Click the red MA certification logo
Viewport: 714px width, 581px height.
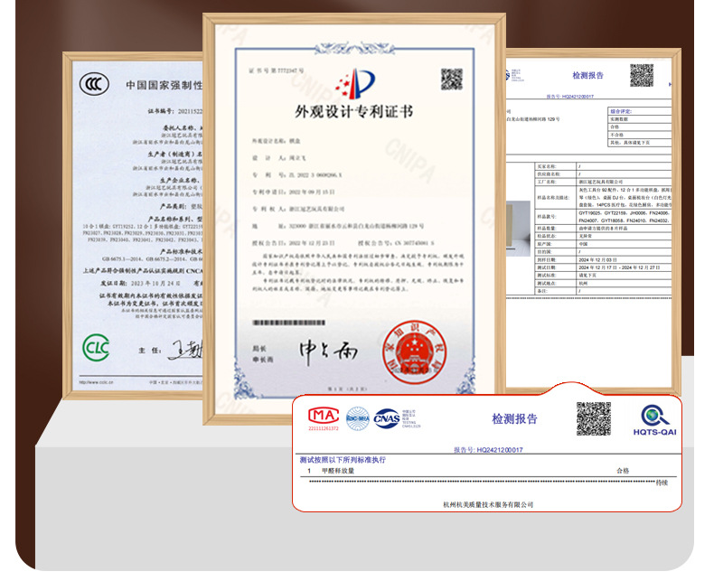(324, 416)
